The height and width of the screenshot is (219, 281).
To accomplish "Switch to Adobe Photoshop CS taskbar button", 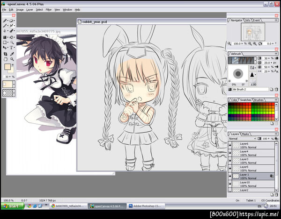I will (x=146, y=206).
